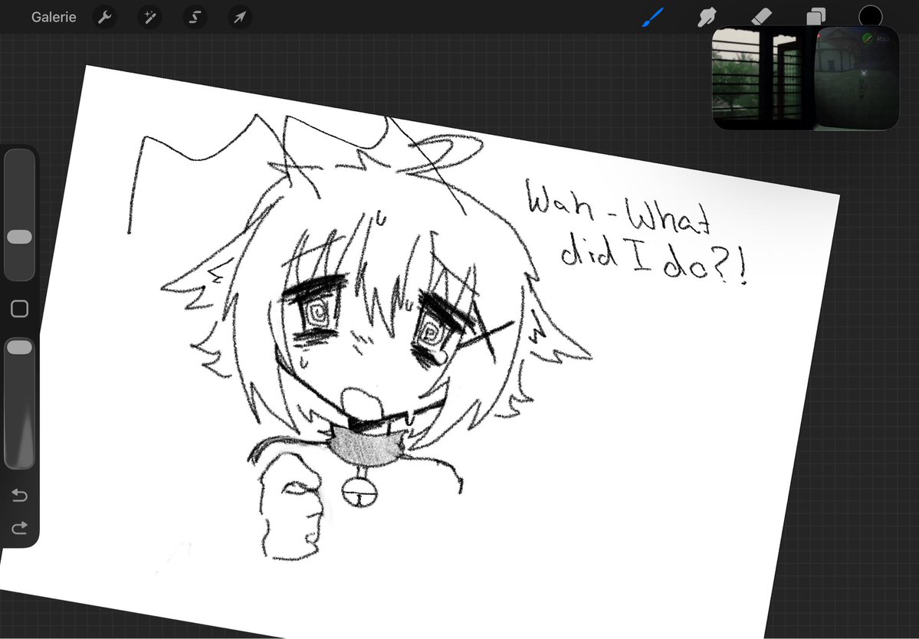Activate the Transform arrow tool
919x639 pixels.
[240, 17]
